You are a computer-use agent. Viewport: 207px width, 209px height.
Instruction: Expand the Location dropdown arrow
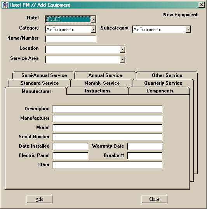tap(122, 50)
